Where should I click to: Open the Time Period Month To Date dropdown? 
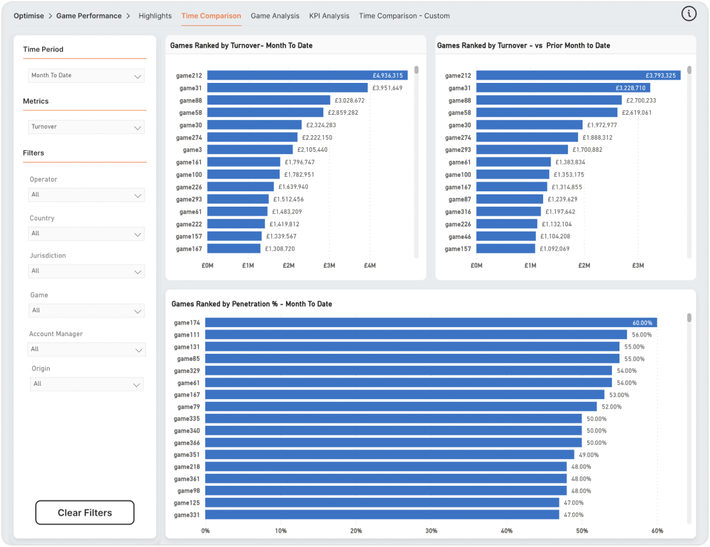86,76
